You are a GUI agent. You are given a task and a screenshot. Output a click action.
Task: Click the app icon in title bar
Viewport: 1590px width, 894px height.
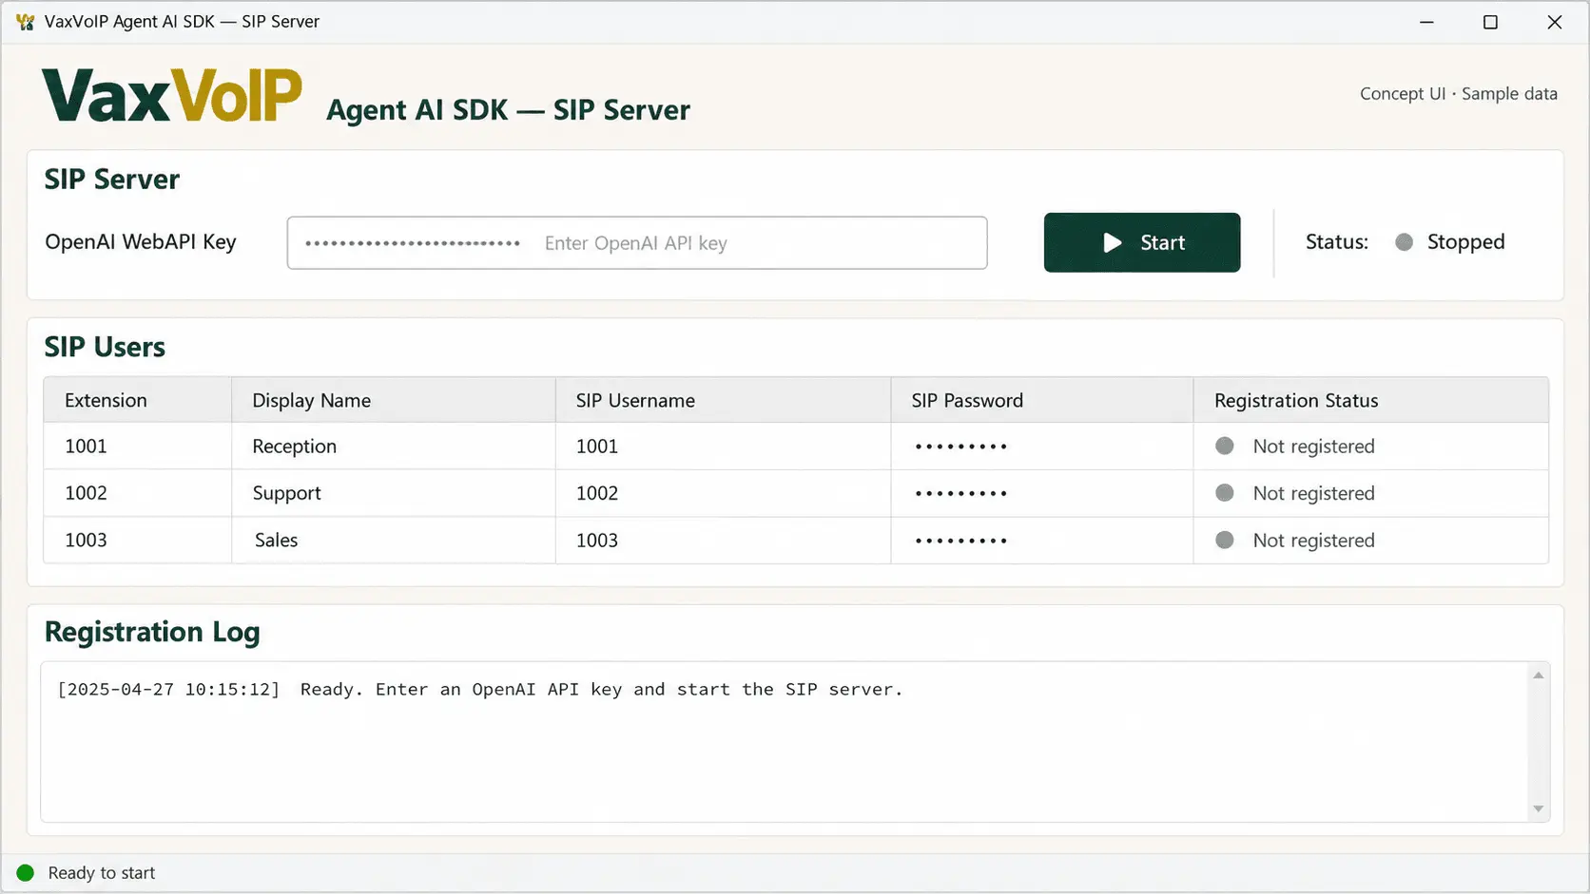click(x=25, y=22)
